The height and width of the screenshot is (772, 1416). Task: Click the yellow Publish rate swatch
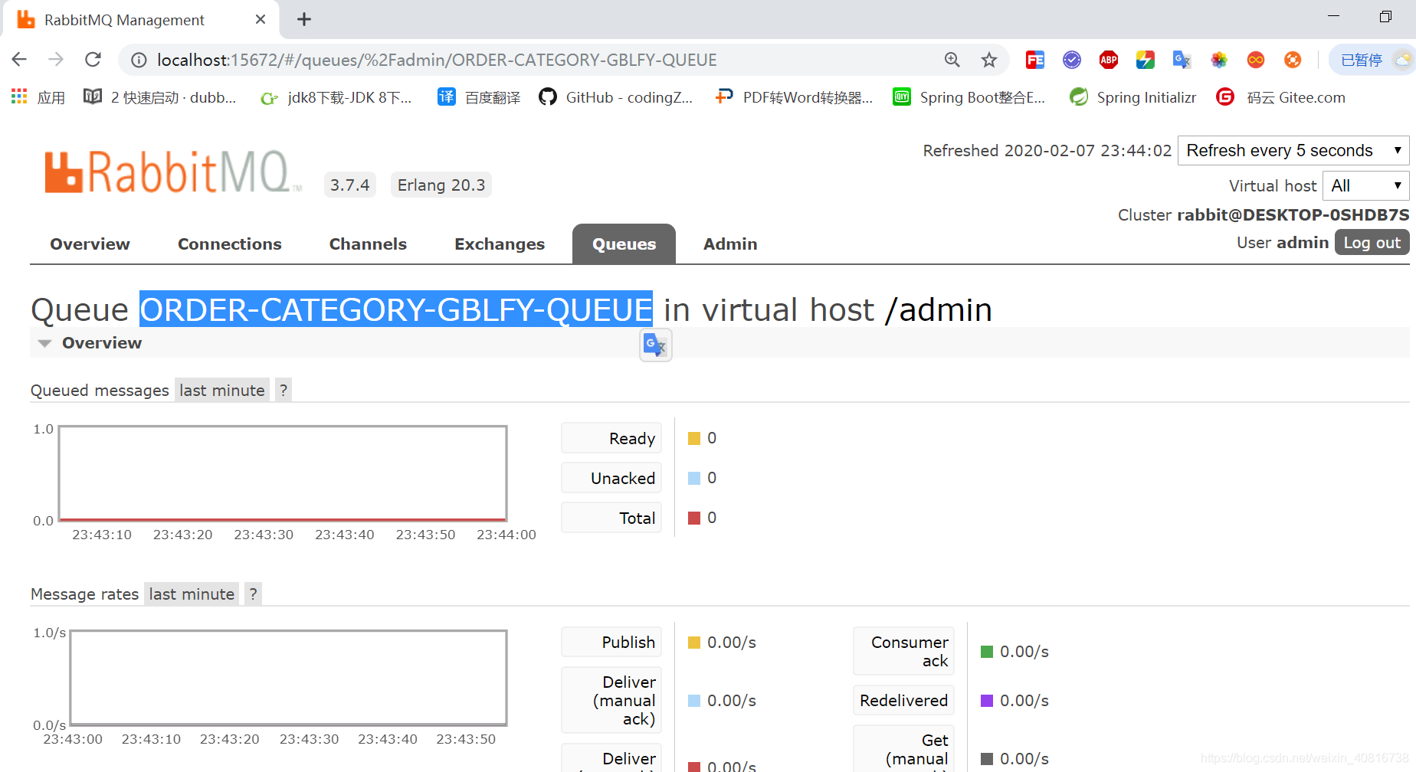694,643
